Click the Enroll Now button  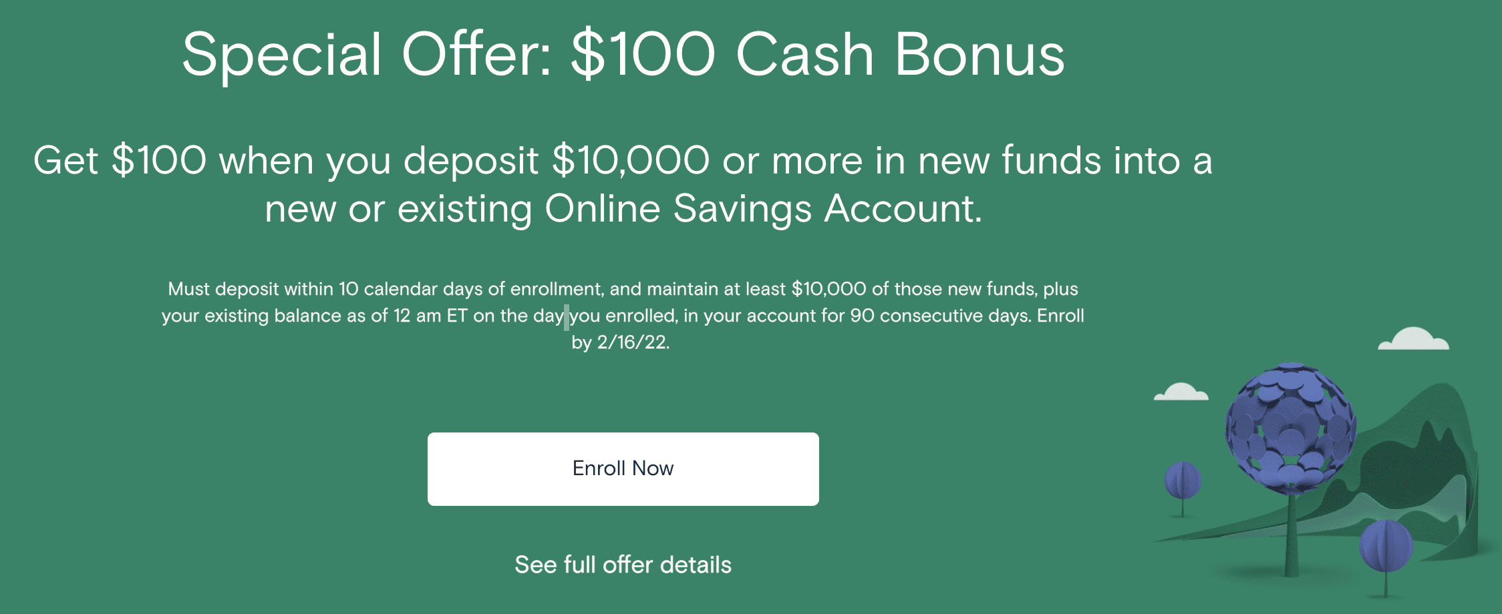[x=623, y=469]
